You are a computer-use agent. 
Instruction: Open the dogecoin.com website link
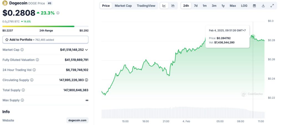pos(77,120)
